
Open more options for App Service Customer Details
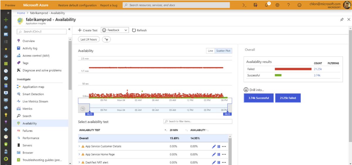click(x=224, y=146)
